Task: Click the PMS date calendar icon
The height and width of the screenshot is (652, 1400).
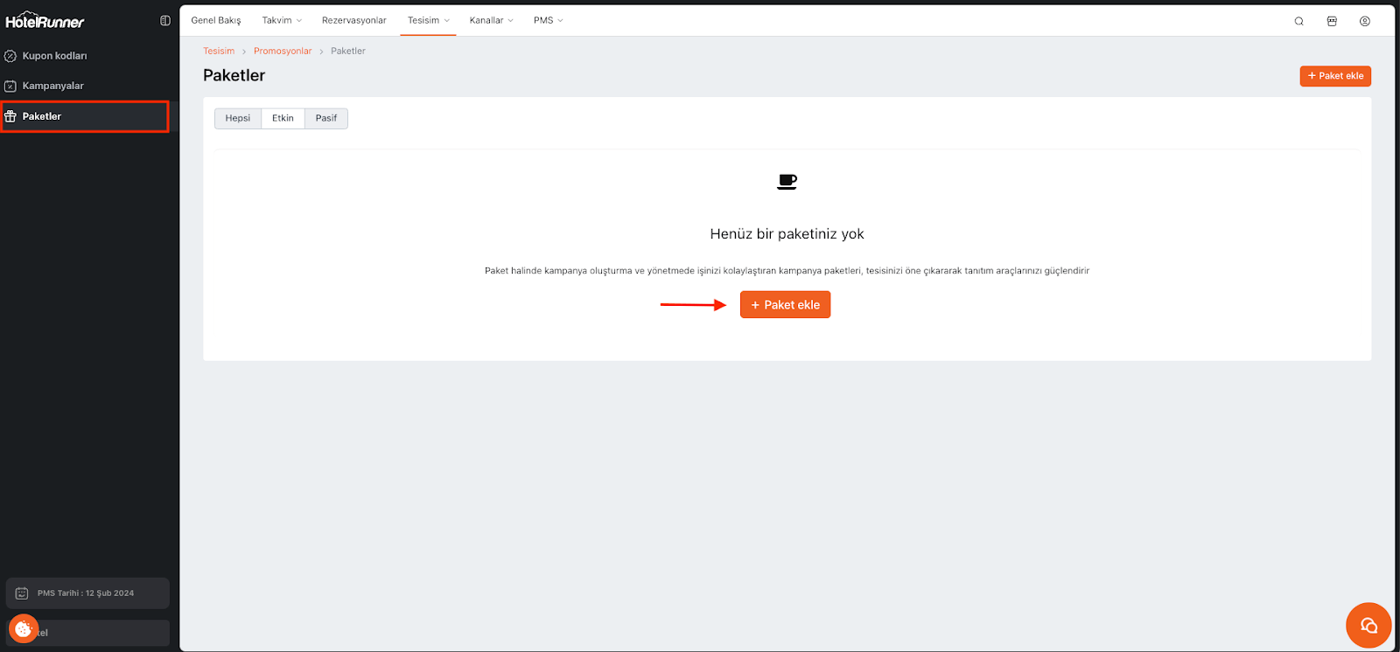Action: (22, 593)
